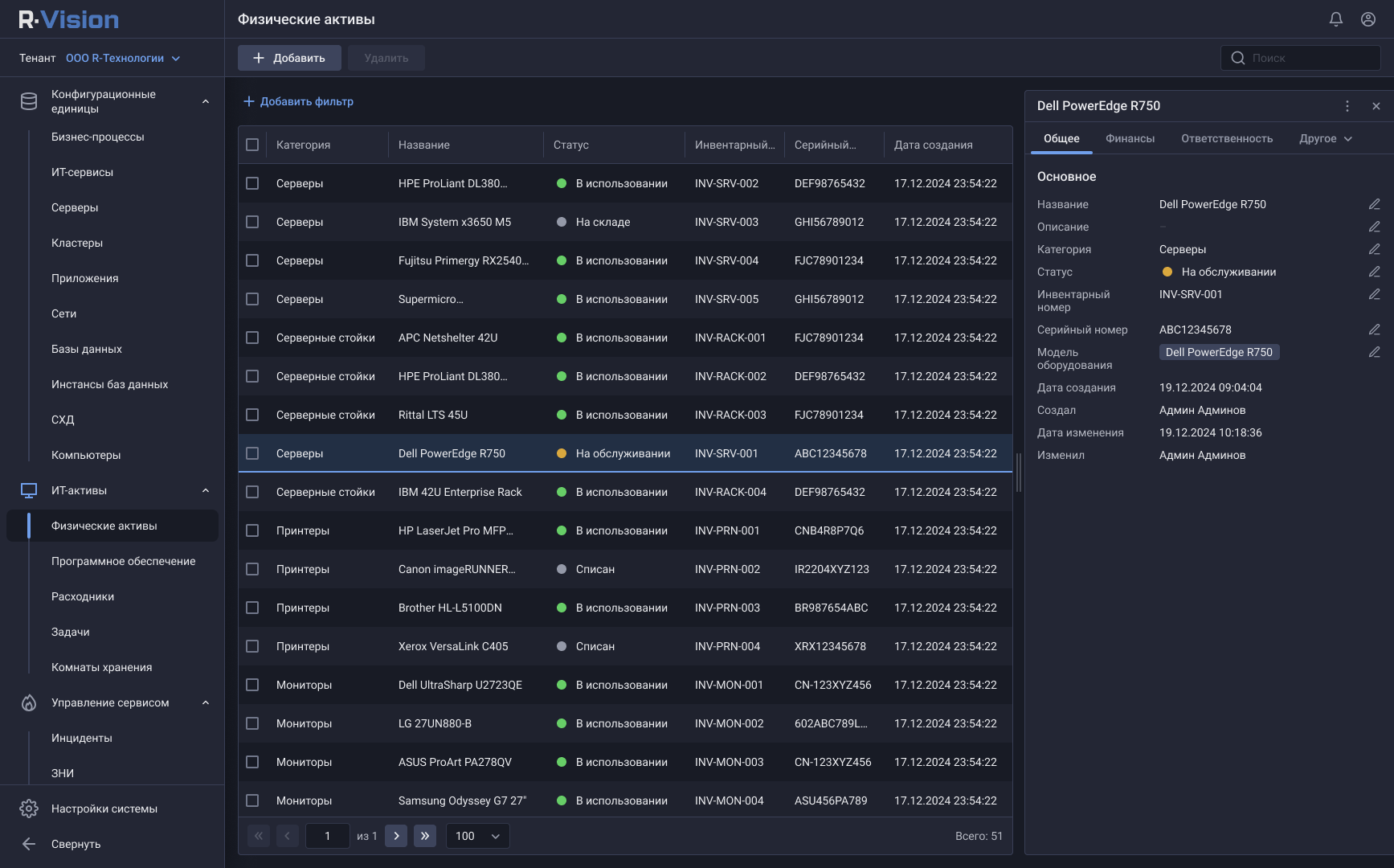
Task: Click the panel splitter handle beside the table
Action: click(x=1019, y=473)
